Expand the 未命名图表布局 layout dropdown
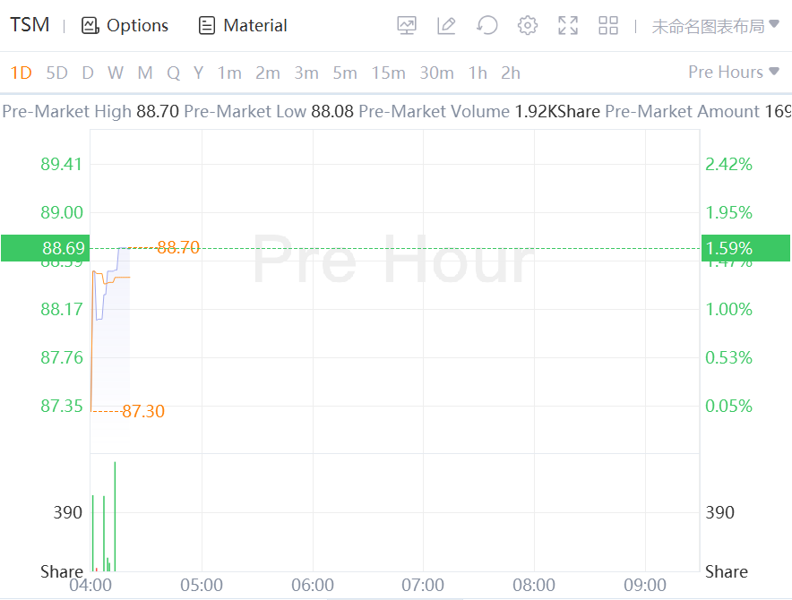The width and height of the screenshot is (792, 600). point(715,26)
